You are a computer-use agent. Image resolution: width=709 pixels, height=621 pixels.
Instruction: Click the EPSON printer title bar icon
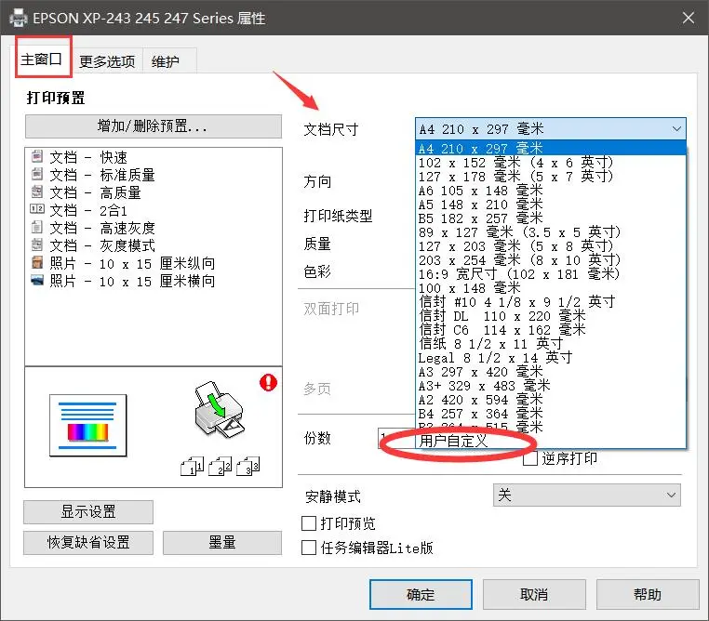[x=17, y=18]
